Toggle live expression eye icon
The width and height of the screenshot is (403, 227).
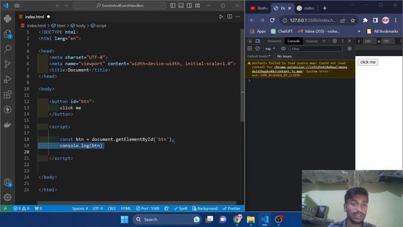pyautogui.click(x=283, y=49)
